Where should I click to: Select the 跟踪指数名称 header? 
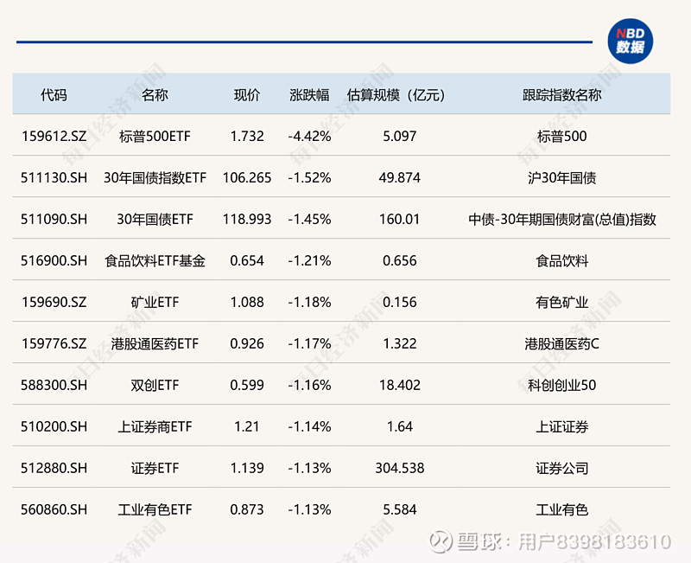(x=561, y=95)
